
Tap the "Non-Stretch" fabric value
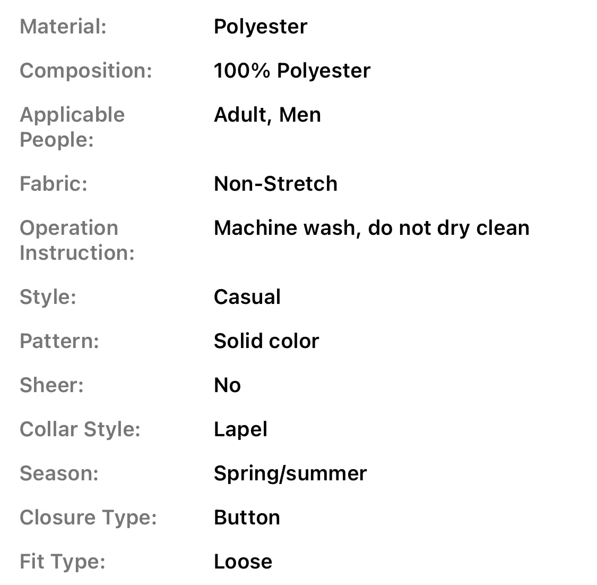click(275, 184)
